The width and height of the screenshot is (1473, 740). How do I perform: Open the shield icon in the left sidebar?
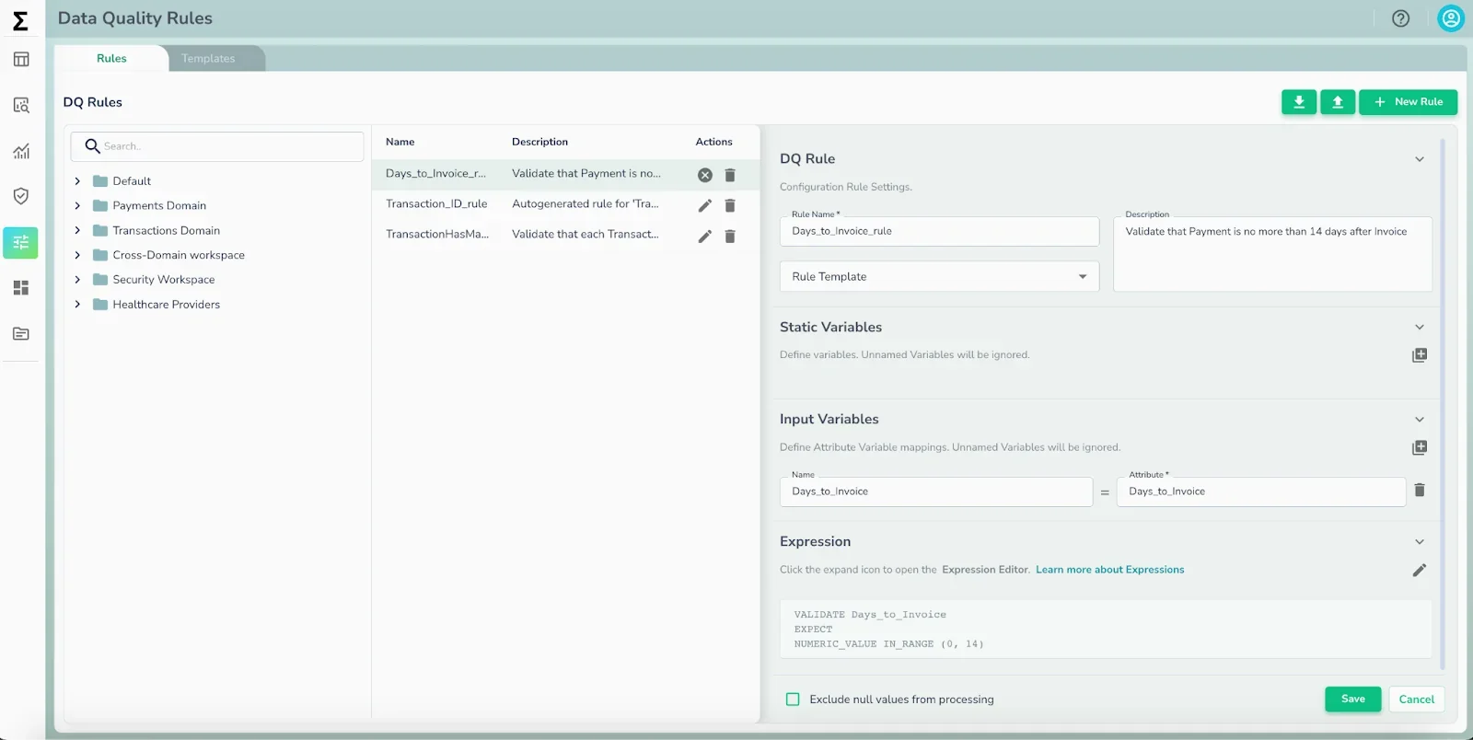[21, 196]
